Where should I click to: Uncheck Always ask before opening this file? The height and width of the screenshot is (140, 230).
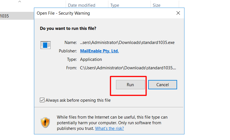click(x=42, y=100)
